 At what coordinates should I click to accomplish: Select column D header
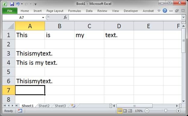pos(119,26)
